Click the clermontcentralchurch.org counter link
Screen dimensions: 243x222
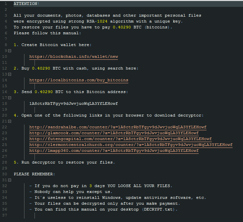point(131,145)
